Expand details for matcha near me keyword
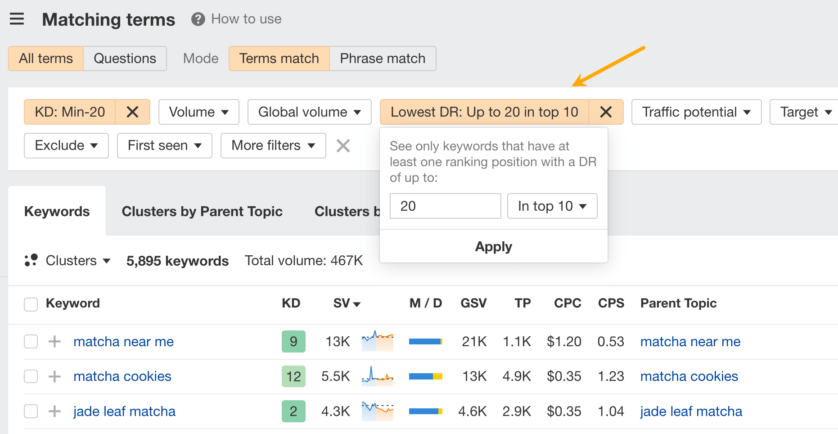The image size is (838, 434). pyautogui.click(x=54, y=341)
